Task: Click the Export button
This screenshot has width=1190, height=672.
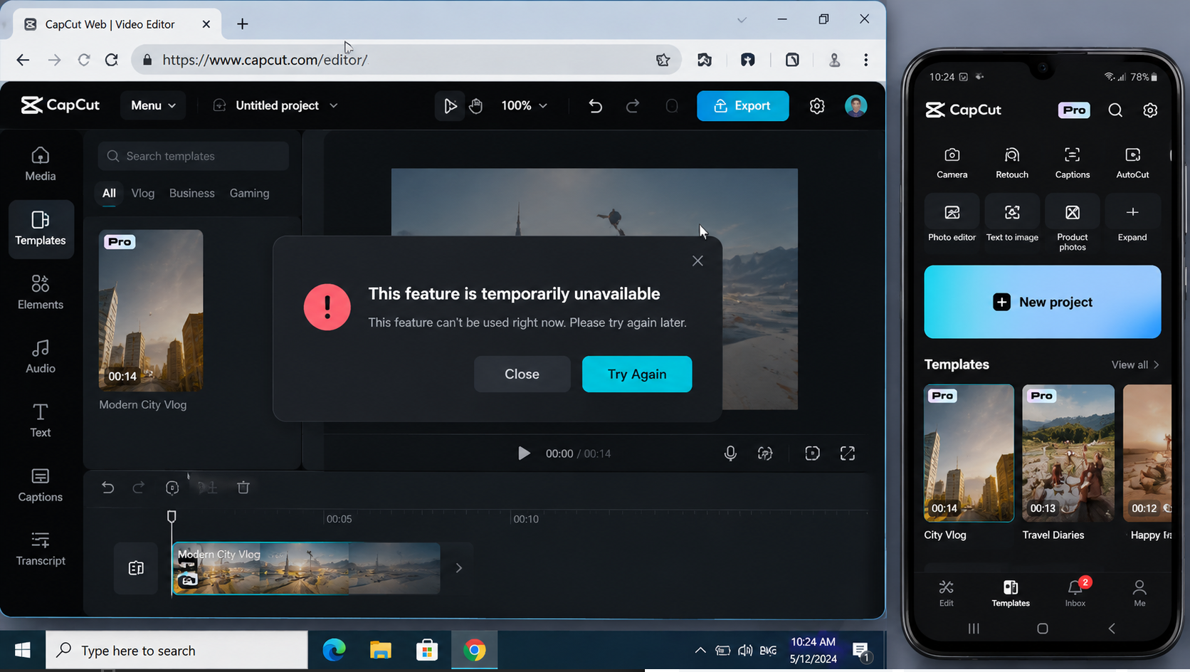Action: (743, 106)
